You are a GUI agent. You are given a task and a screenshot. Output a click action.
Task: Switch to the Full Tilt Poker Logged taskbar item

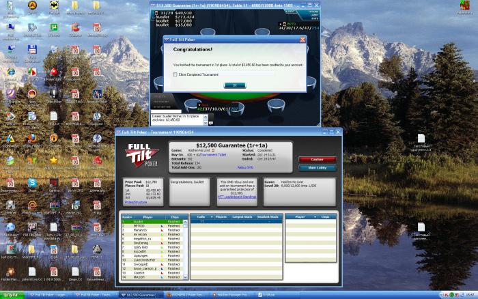tap(48, 295)
